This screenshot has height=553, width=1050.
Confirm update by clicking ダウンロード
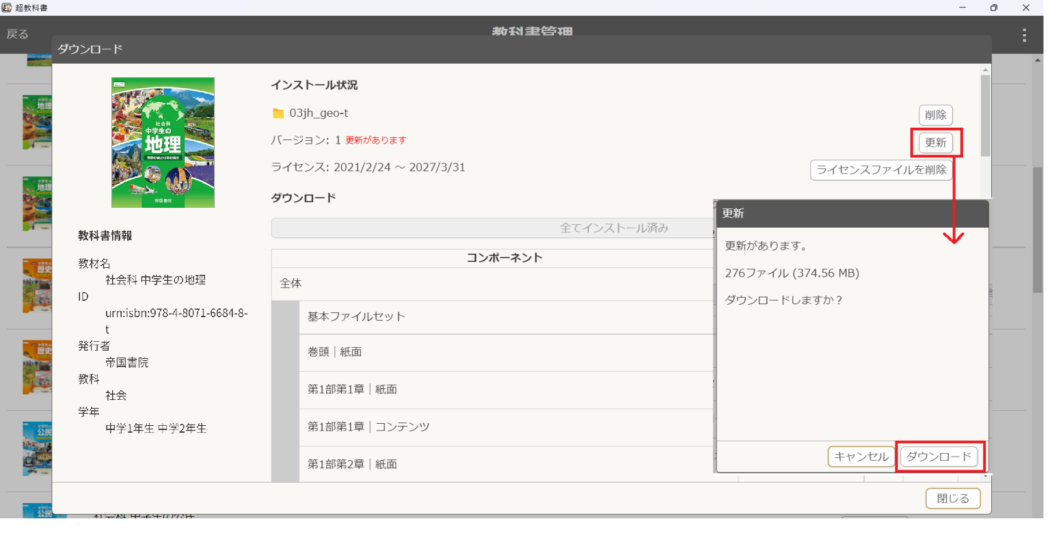[x=939, y=457]
